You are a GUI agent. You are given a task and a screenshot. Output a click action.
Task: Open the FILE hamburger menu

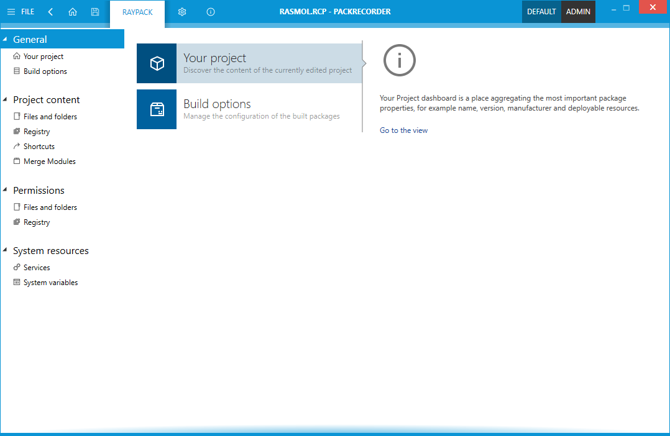pos(21,12)
